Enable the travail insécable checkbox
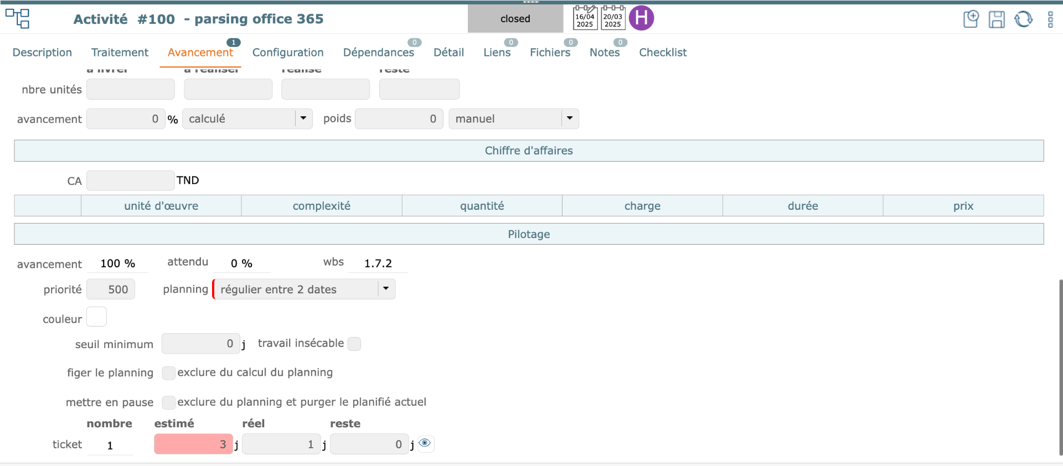 [x=354, y=344]
